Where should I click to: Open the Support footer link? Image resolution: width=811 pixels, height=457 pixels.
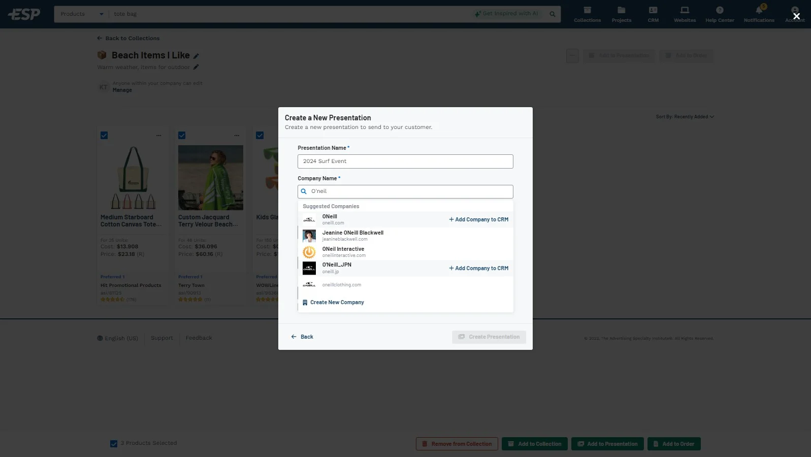161,338
